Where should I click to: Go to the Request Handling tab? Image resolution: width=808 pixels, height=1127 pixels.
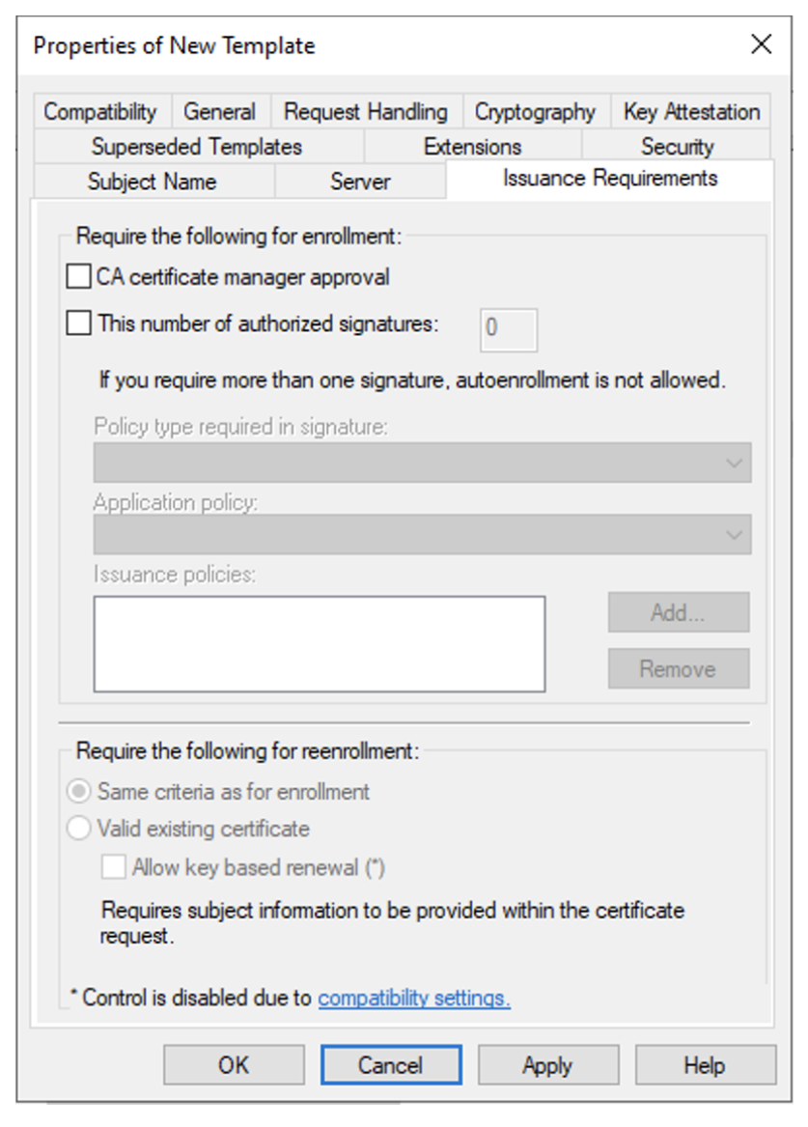tap(366, 111)
